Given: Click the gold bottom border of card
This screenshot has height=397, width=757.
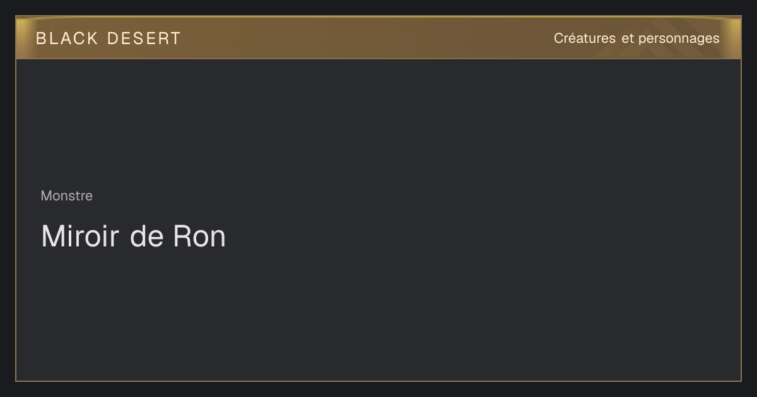Looking at the screenshot, I should point(378,381).
